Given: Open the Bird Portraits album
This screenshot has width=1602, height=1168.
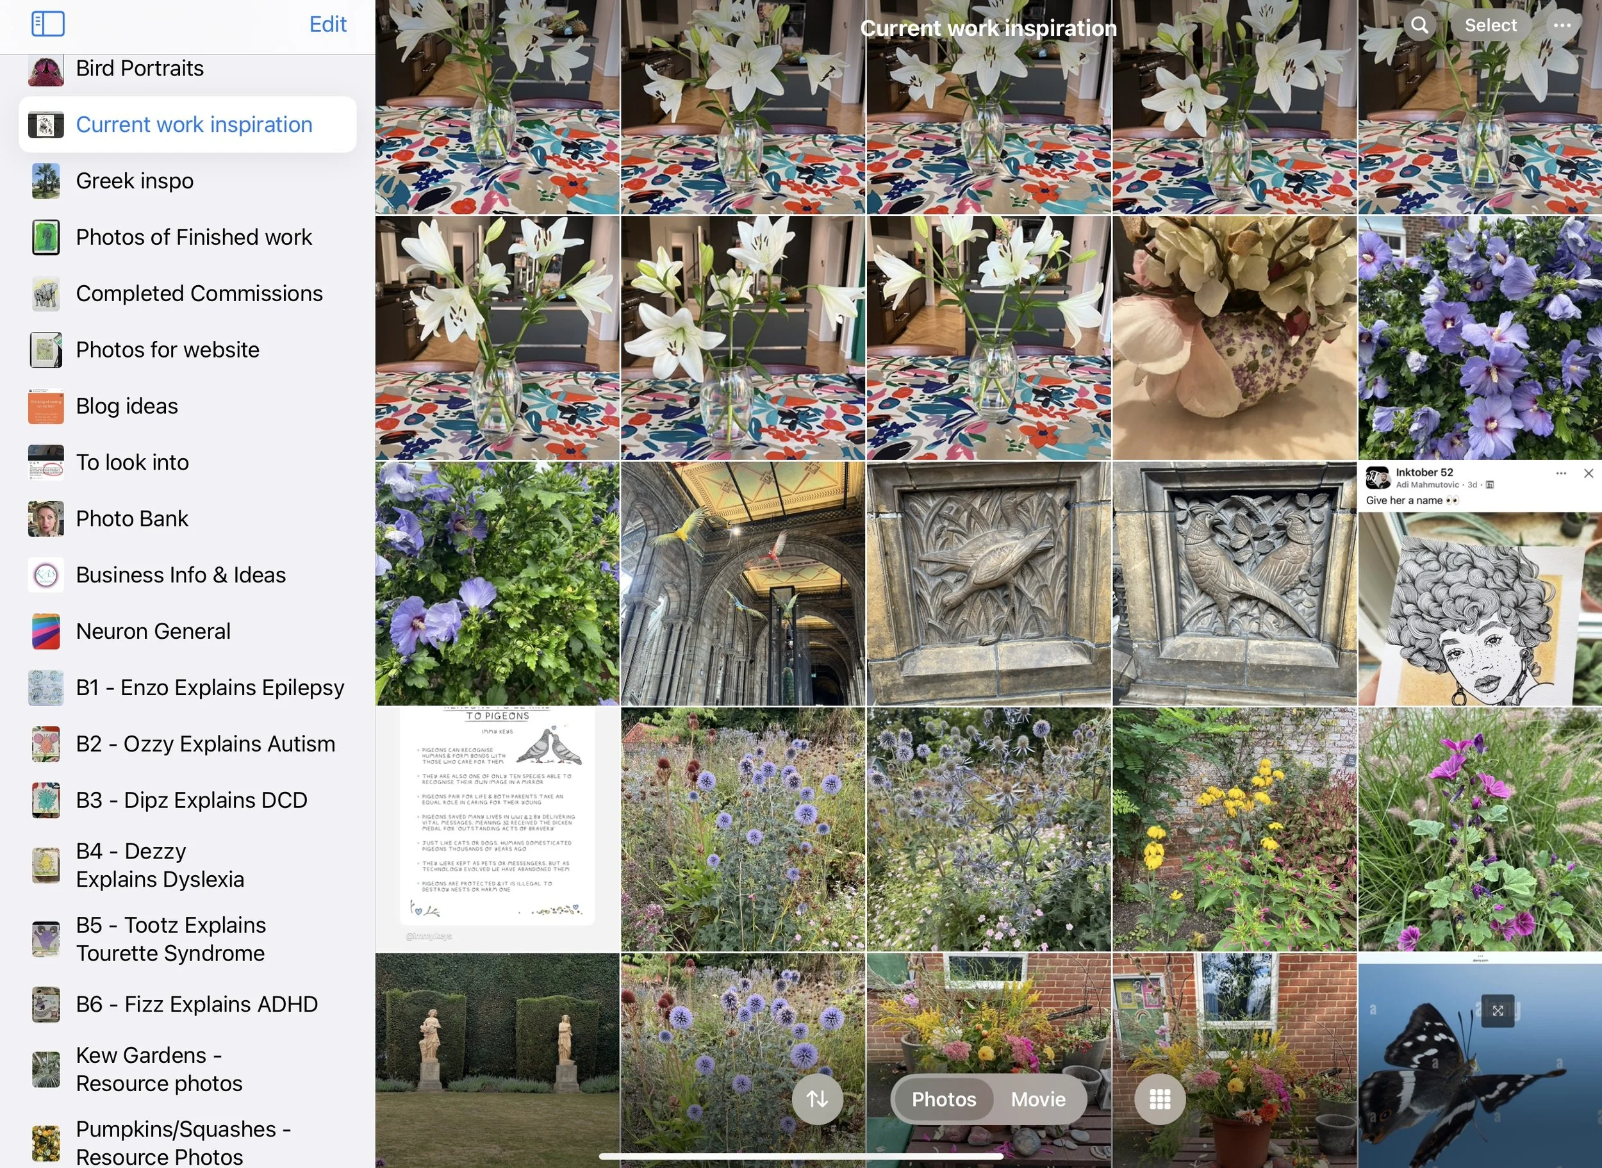Looking at the screenshot, I should (139, 69).
